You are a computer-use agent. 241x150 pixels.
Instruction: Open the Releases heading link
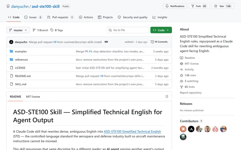(x=186, y=103)
